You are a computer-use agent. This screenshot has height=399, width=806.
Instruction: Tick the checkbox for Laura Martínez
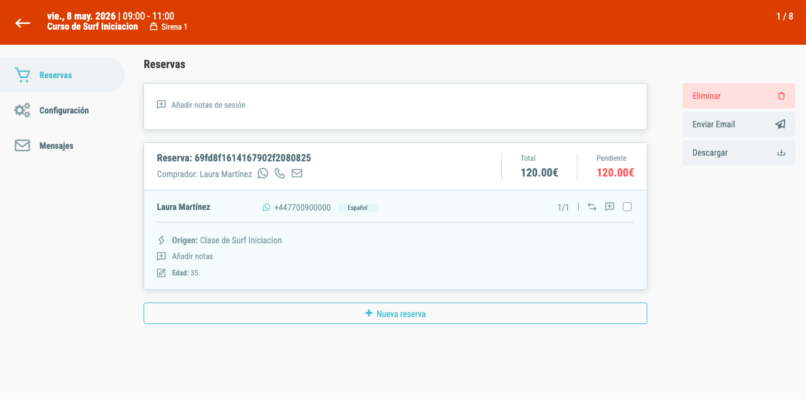[x=627, y=207]
